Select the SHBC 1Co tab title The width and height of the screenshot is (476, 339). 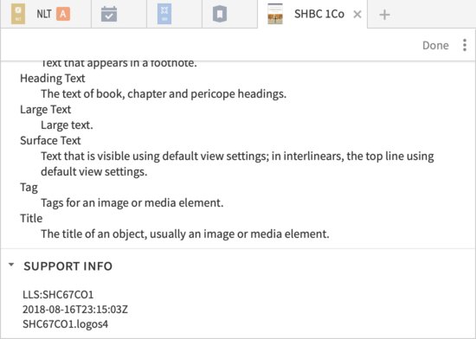[x=319, y=14]
